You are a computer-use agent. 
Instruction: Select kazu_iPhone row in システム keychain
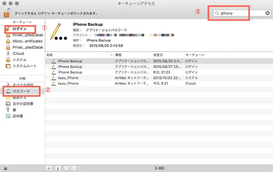point(159,78)
